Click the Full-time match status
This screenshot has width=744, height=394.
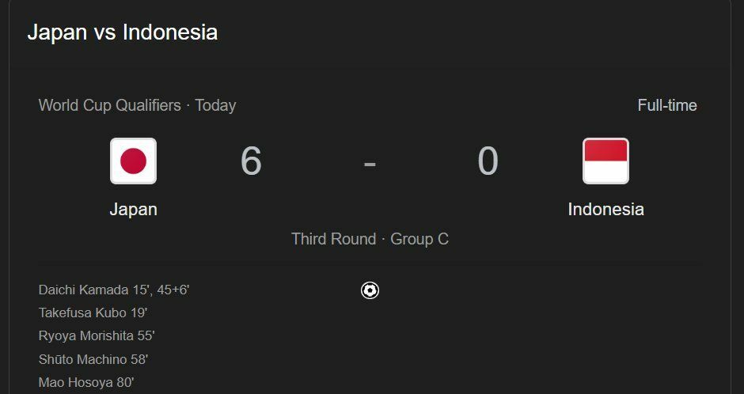pyautogui.click(x=667, y=105)
